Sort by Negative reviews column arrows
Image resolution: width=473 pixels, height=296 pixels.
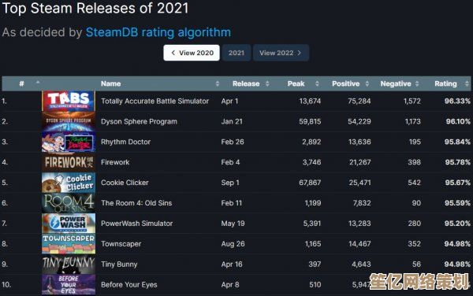coord(417,83)
